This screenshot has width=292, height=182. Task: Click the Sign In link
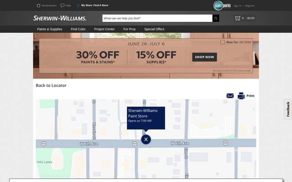(237, 6)
